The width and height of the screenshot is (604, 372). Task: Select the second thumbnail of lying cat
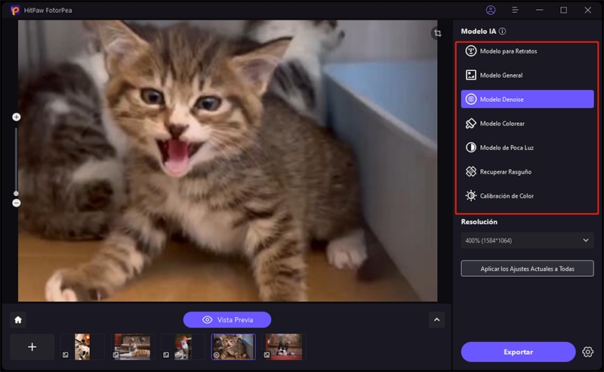133,347
